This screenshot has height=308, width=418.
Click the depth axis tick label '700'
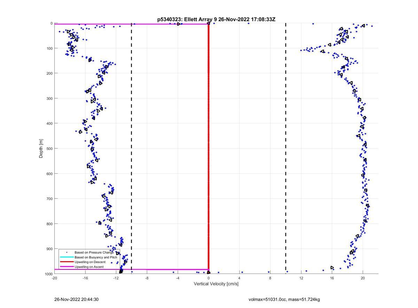pos(49,199)
